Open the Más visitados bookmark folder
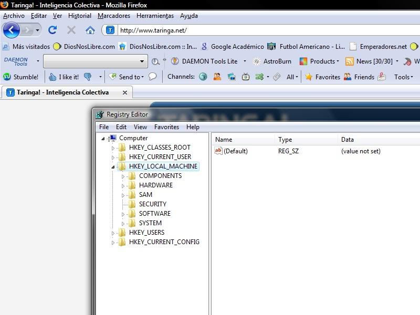 26,47
